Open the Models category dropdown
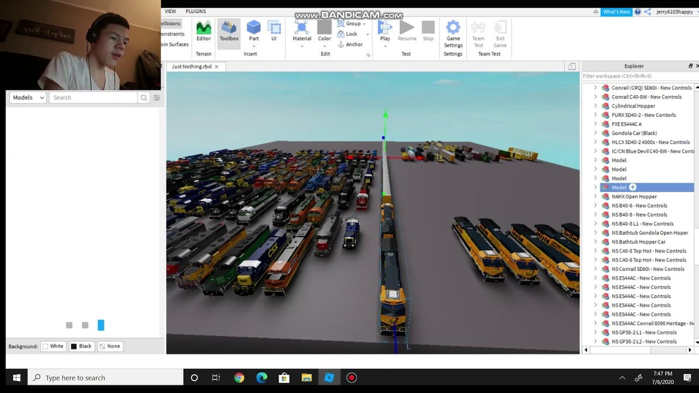Screen dimensions: 699x393 point(27,98)
